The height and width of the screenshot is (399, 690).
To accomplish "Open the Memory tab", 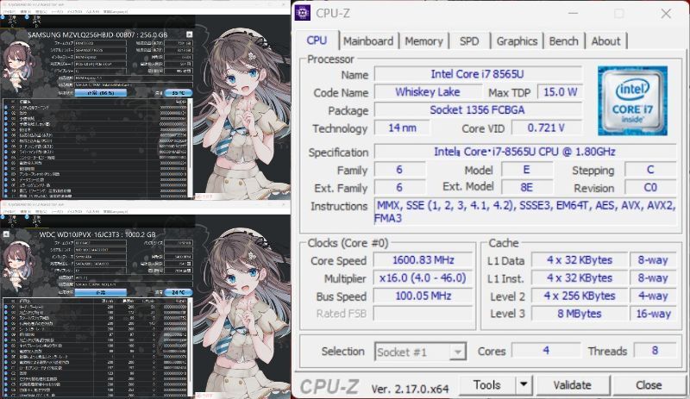I will (423, 41).
